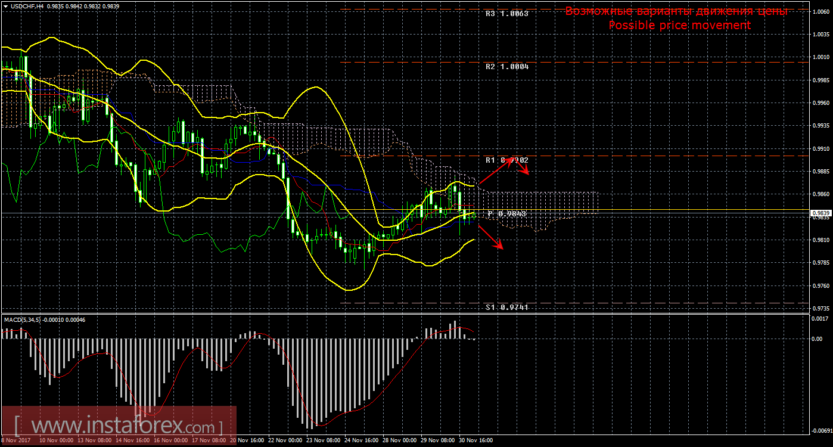Open the www.instaforex.com watermark link
Screen dimensions: 833x447
pos(118,427)
